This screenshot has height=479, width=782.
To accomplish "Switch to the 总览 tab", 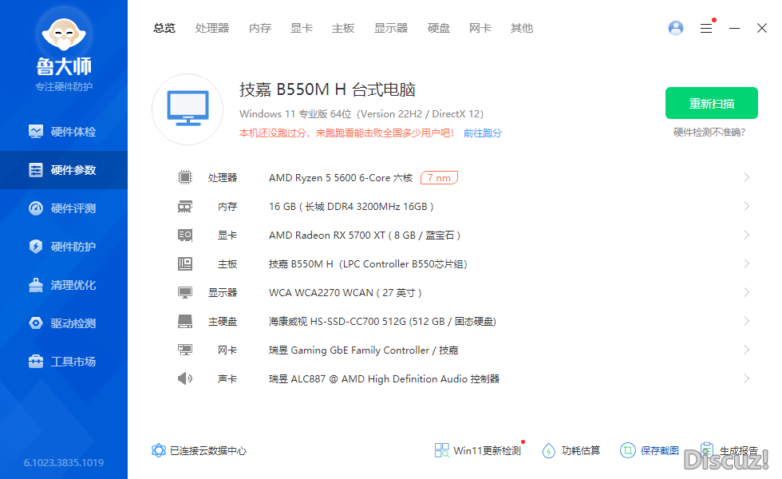I will (164, 28).
